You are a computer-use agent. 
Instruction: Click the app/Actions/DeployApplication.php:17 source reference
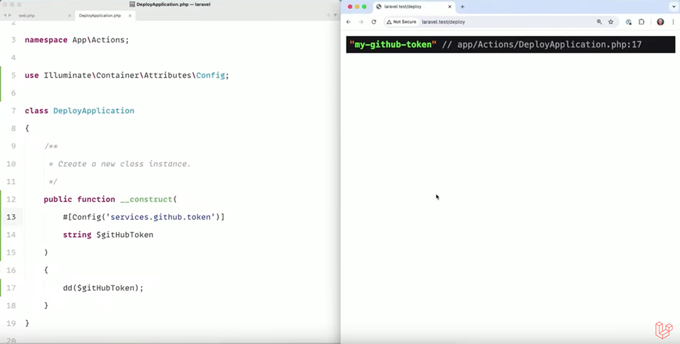tap(549, 44)
